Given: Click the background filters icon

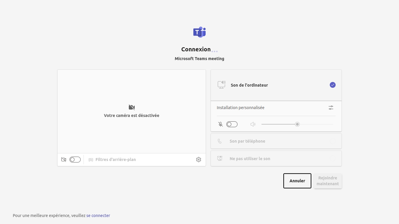Looking at the screenshot, I should point(91,160).
